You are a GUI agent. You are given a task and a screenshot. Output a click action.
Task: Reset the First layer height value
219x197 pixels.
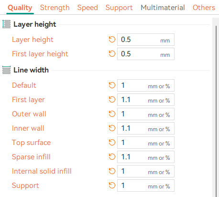click(x=112, y=54)
